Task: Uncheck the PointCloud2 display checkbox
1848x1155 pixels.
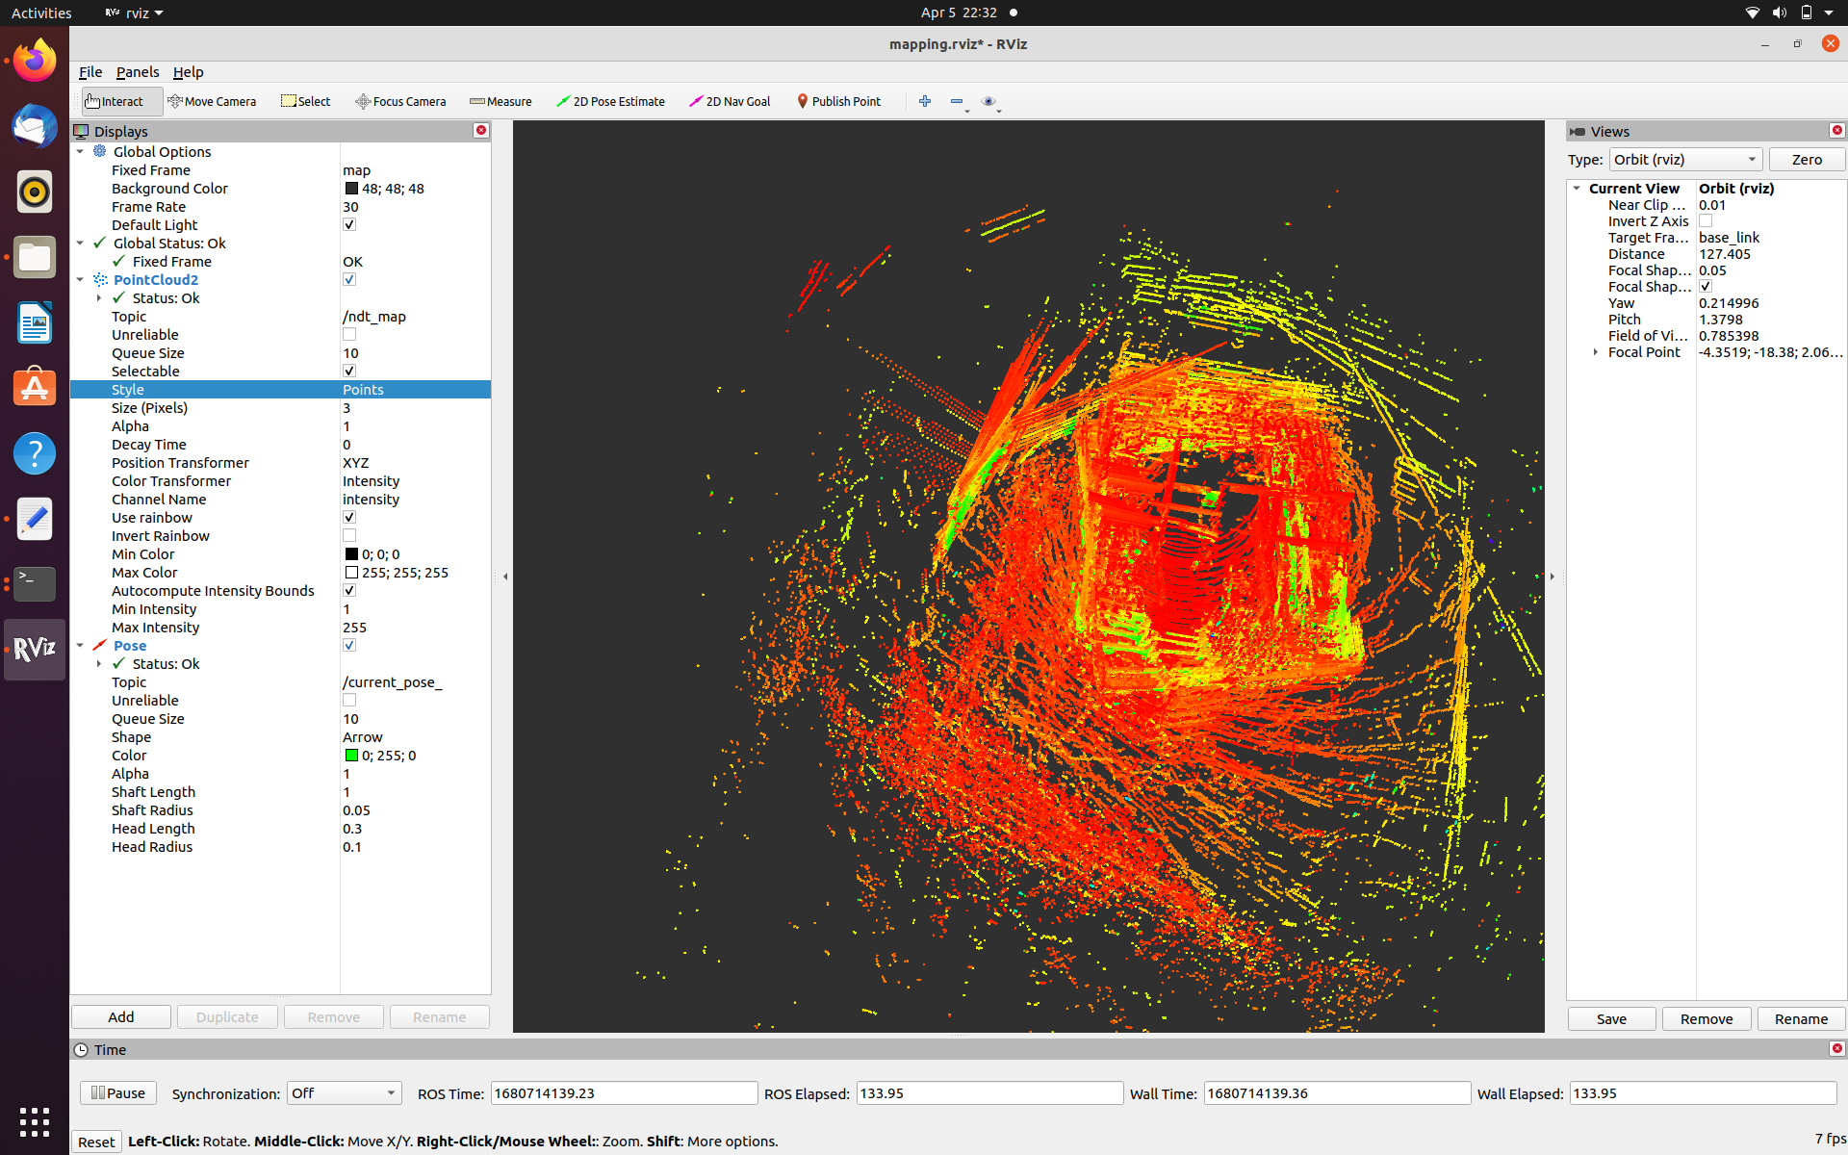Action: click(349, 279)
